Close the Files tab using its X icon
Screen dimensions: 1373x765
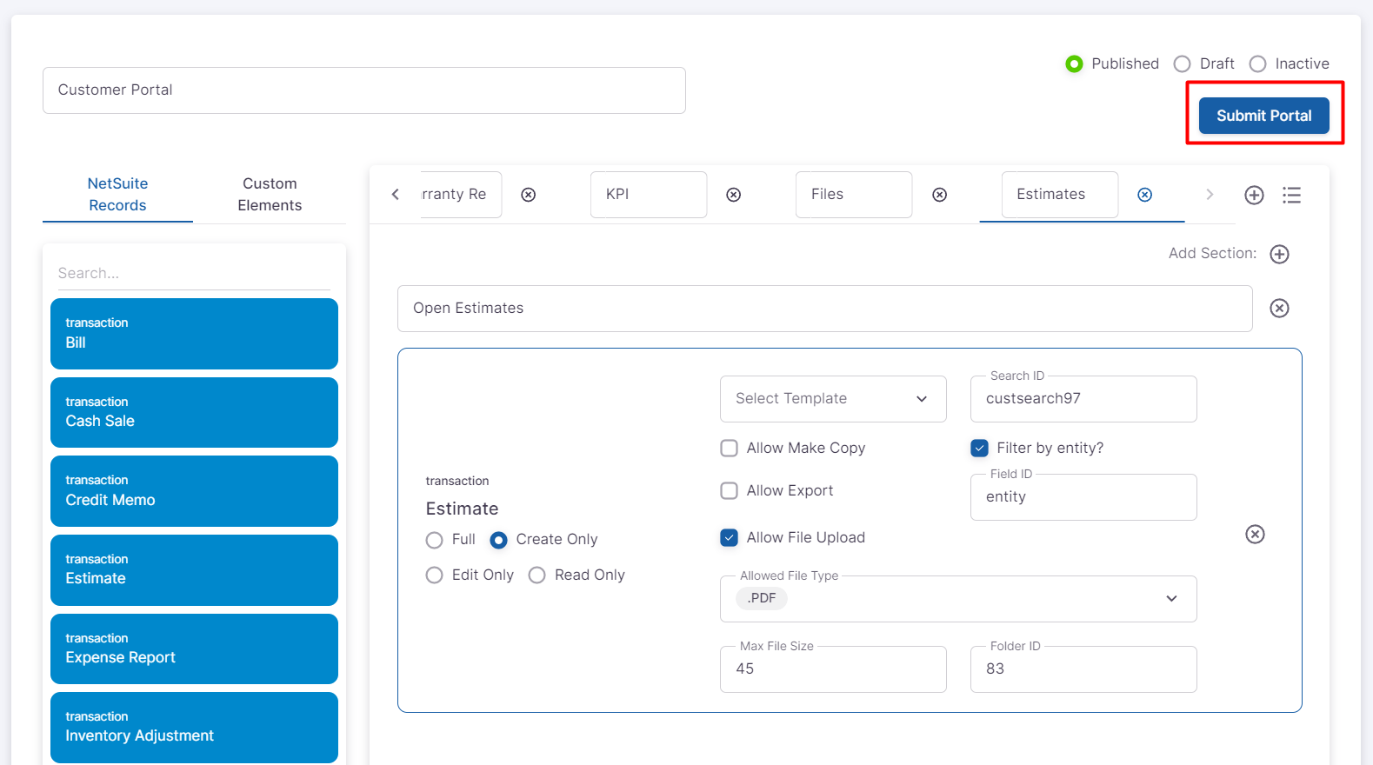pos(939,195)
